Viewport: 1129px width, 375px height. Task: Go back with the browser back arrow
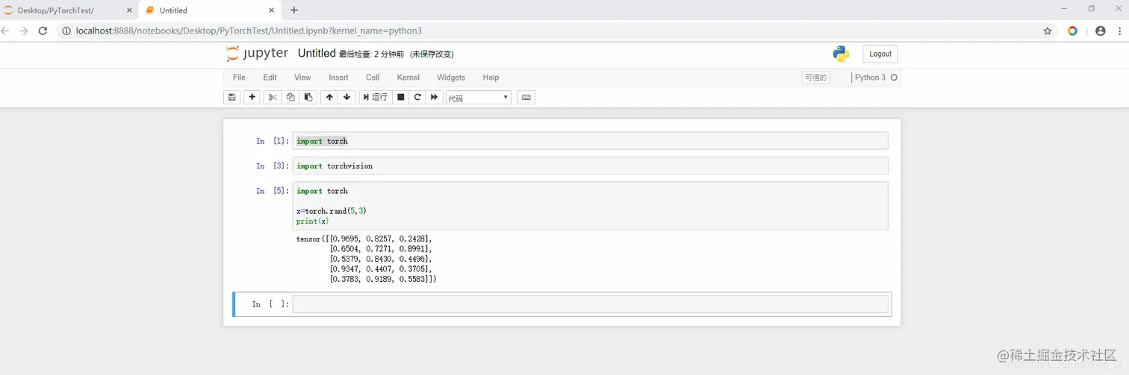(x=6, y=31)
